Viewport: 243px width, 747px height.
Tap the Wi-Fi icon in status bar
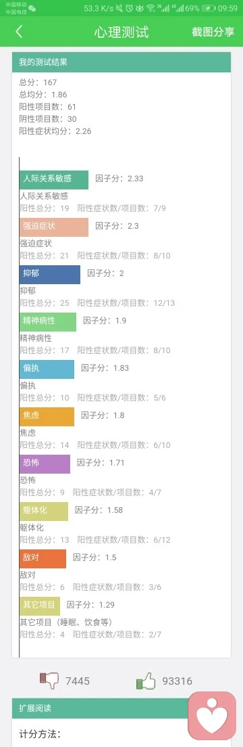coord(151,8)
